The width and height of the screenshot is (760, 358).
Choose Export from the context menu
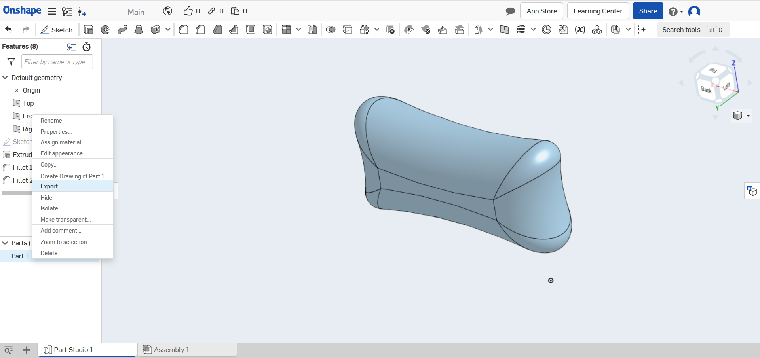pyautogui.click(x=51, y=186)
